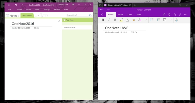Select OneNote2016 page in page list
This screenshot has height=103, width=195.
coord(77,28)
